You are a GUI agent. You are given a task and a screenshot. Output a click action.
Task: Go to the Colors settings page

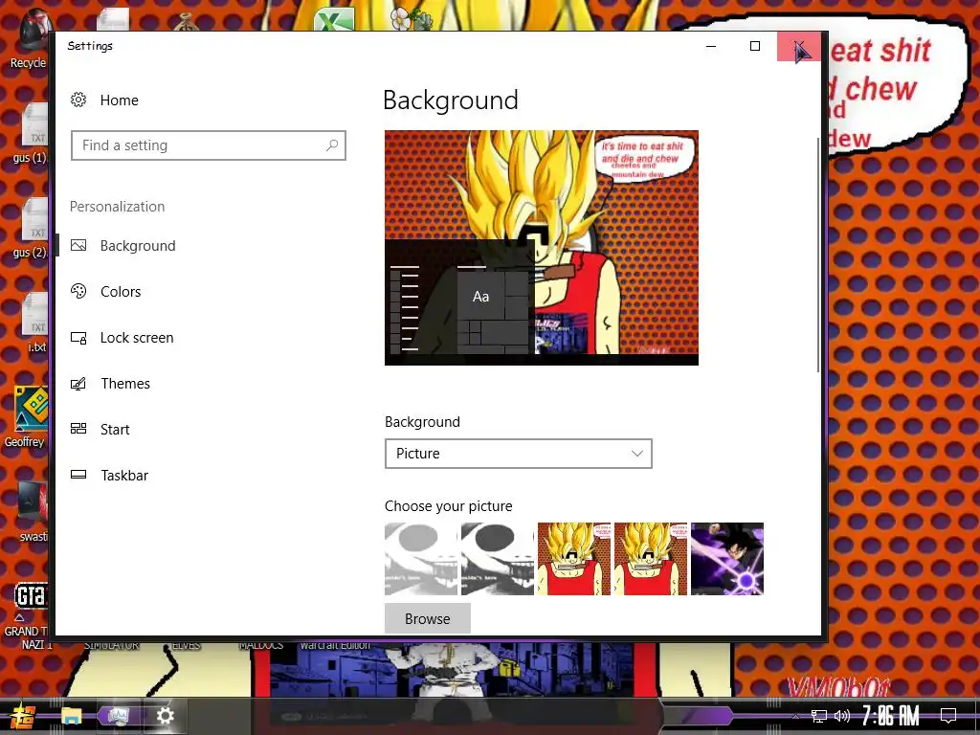click(x=121, y=291)
